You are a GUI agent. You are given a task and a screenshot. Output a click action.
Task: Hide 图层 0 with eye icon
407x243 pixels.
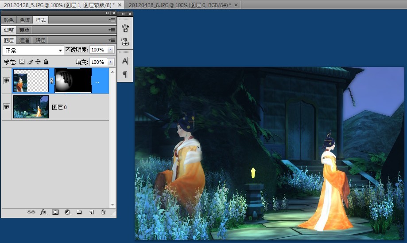click(x=7, y=106)
